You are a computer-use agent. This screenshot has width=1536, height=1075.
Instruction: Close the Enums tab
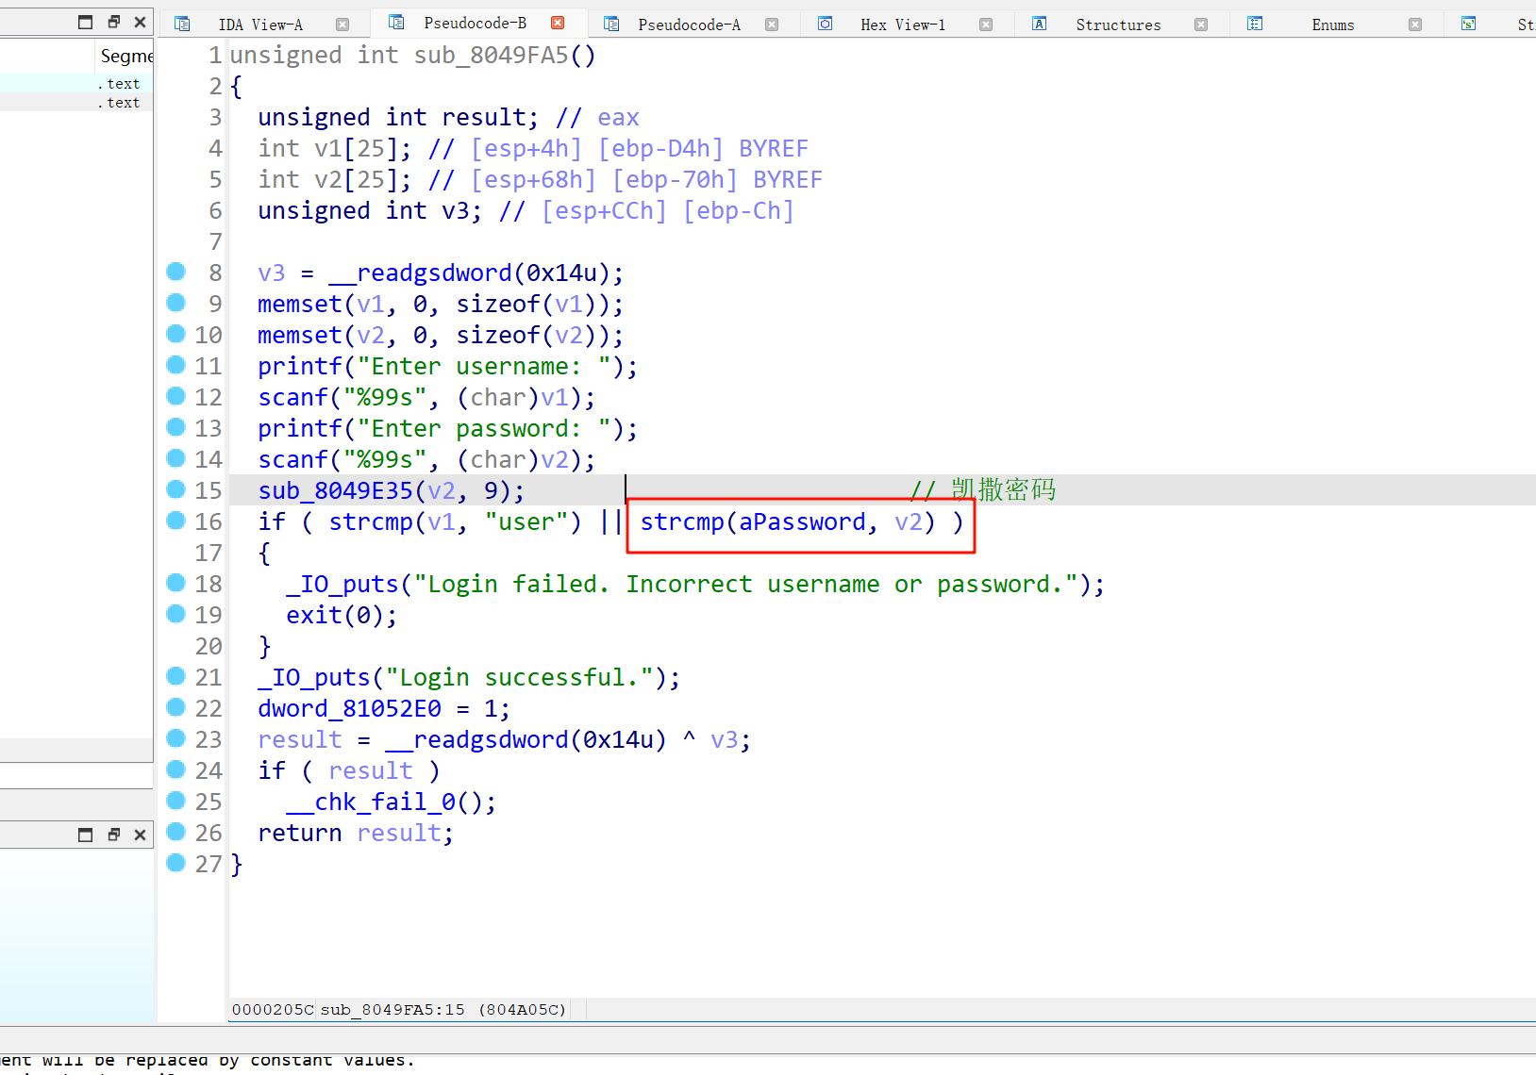(1415, 25)
